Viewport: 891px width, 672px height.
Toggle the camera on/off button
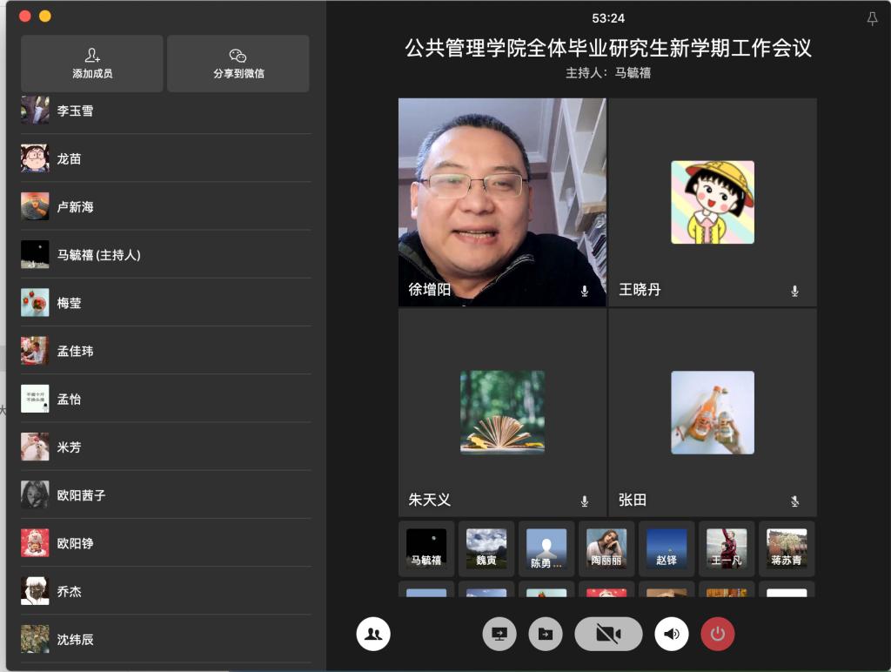click(x=608, y=634)
